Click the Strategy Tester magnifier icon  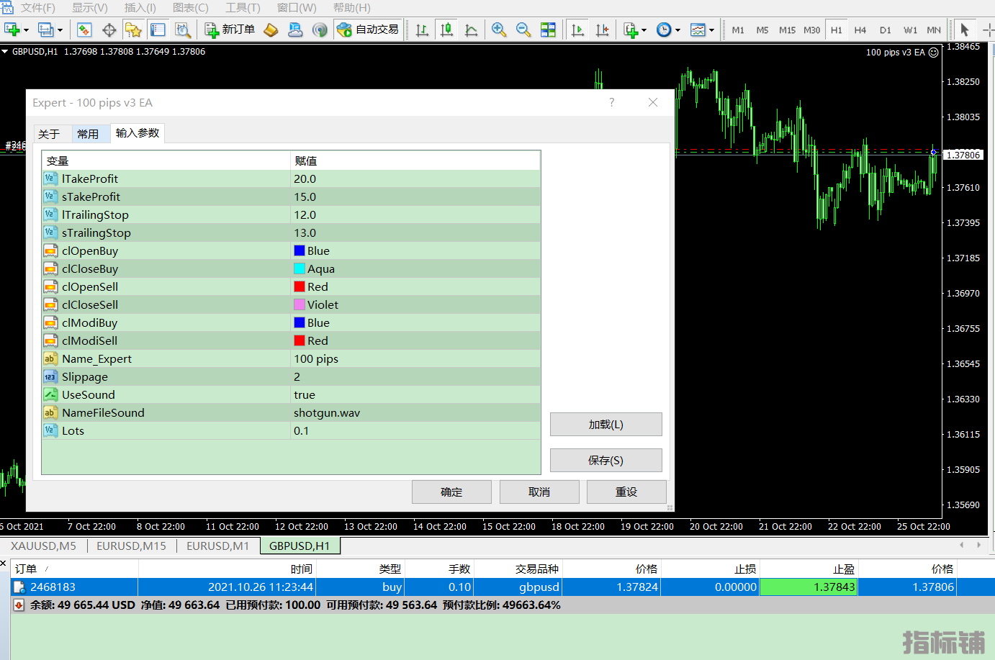coord(183,30)
